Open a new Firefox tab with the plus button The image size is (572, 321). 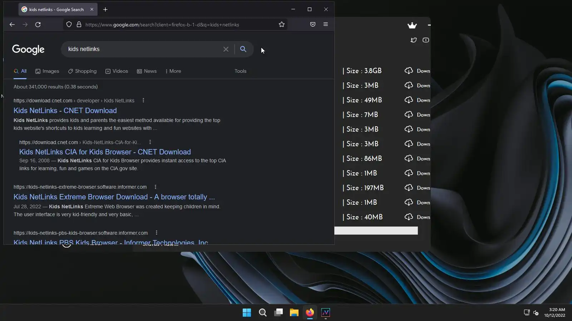[105, 10]
